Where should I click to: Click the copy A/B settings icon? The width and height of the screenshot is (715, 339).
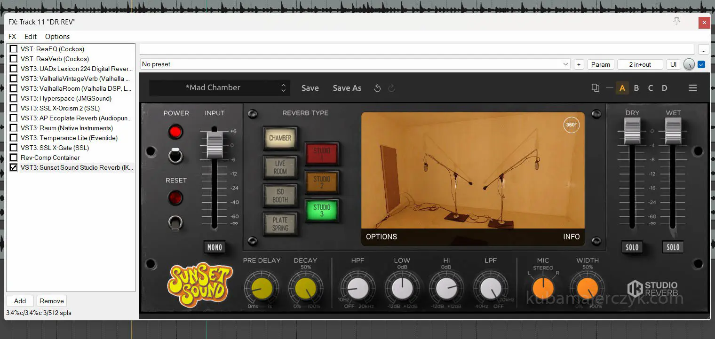(596, 88)
